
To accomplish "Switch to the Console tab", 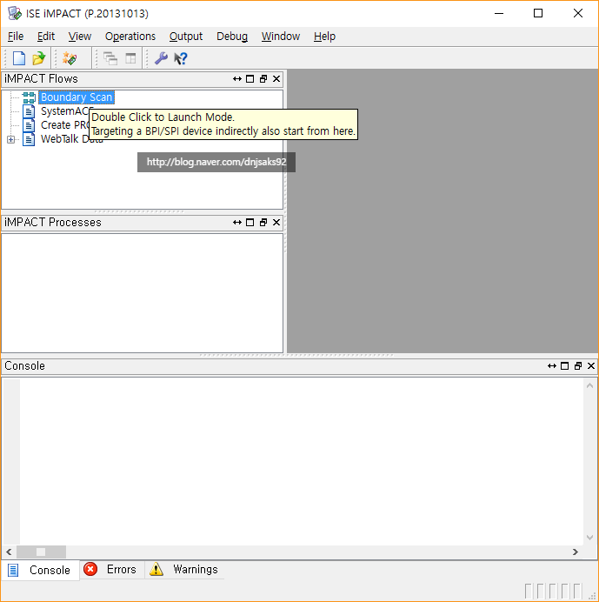I will click(40, 570).
